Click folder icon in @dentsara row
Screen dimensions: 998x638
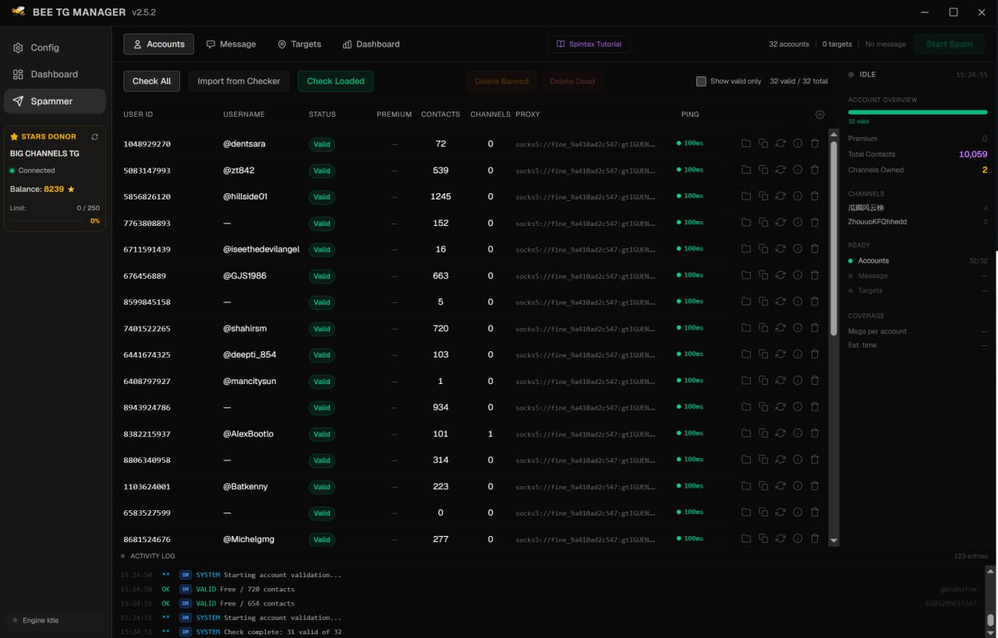tap(746, 144)
